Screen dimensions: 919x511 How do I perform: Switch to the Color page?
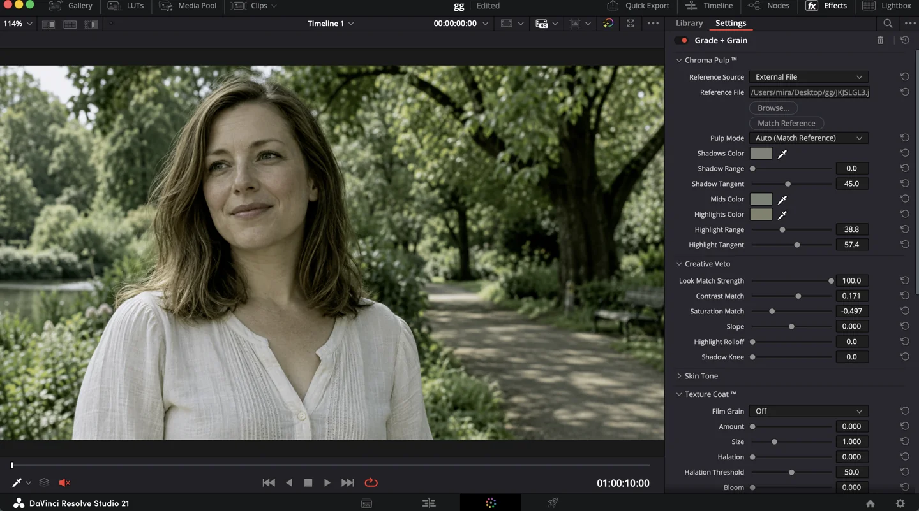click(490, 503)
